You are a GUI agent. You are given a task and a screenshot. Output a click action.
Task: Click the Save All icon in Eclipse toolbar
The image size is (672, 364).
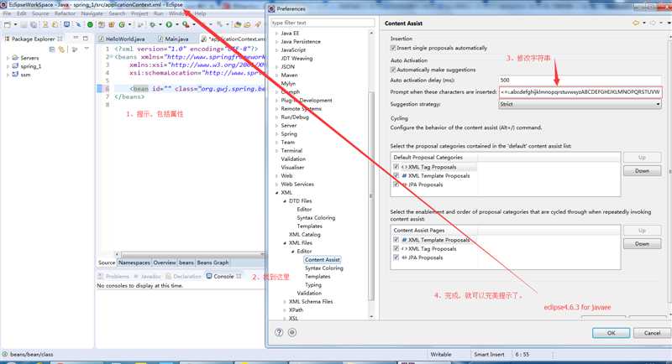point(34,25)
